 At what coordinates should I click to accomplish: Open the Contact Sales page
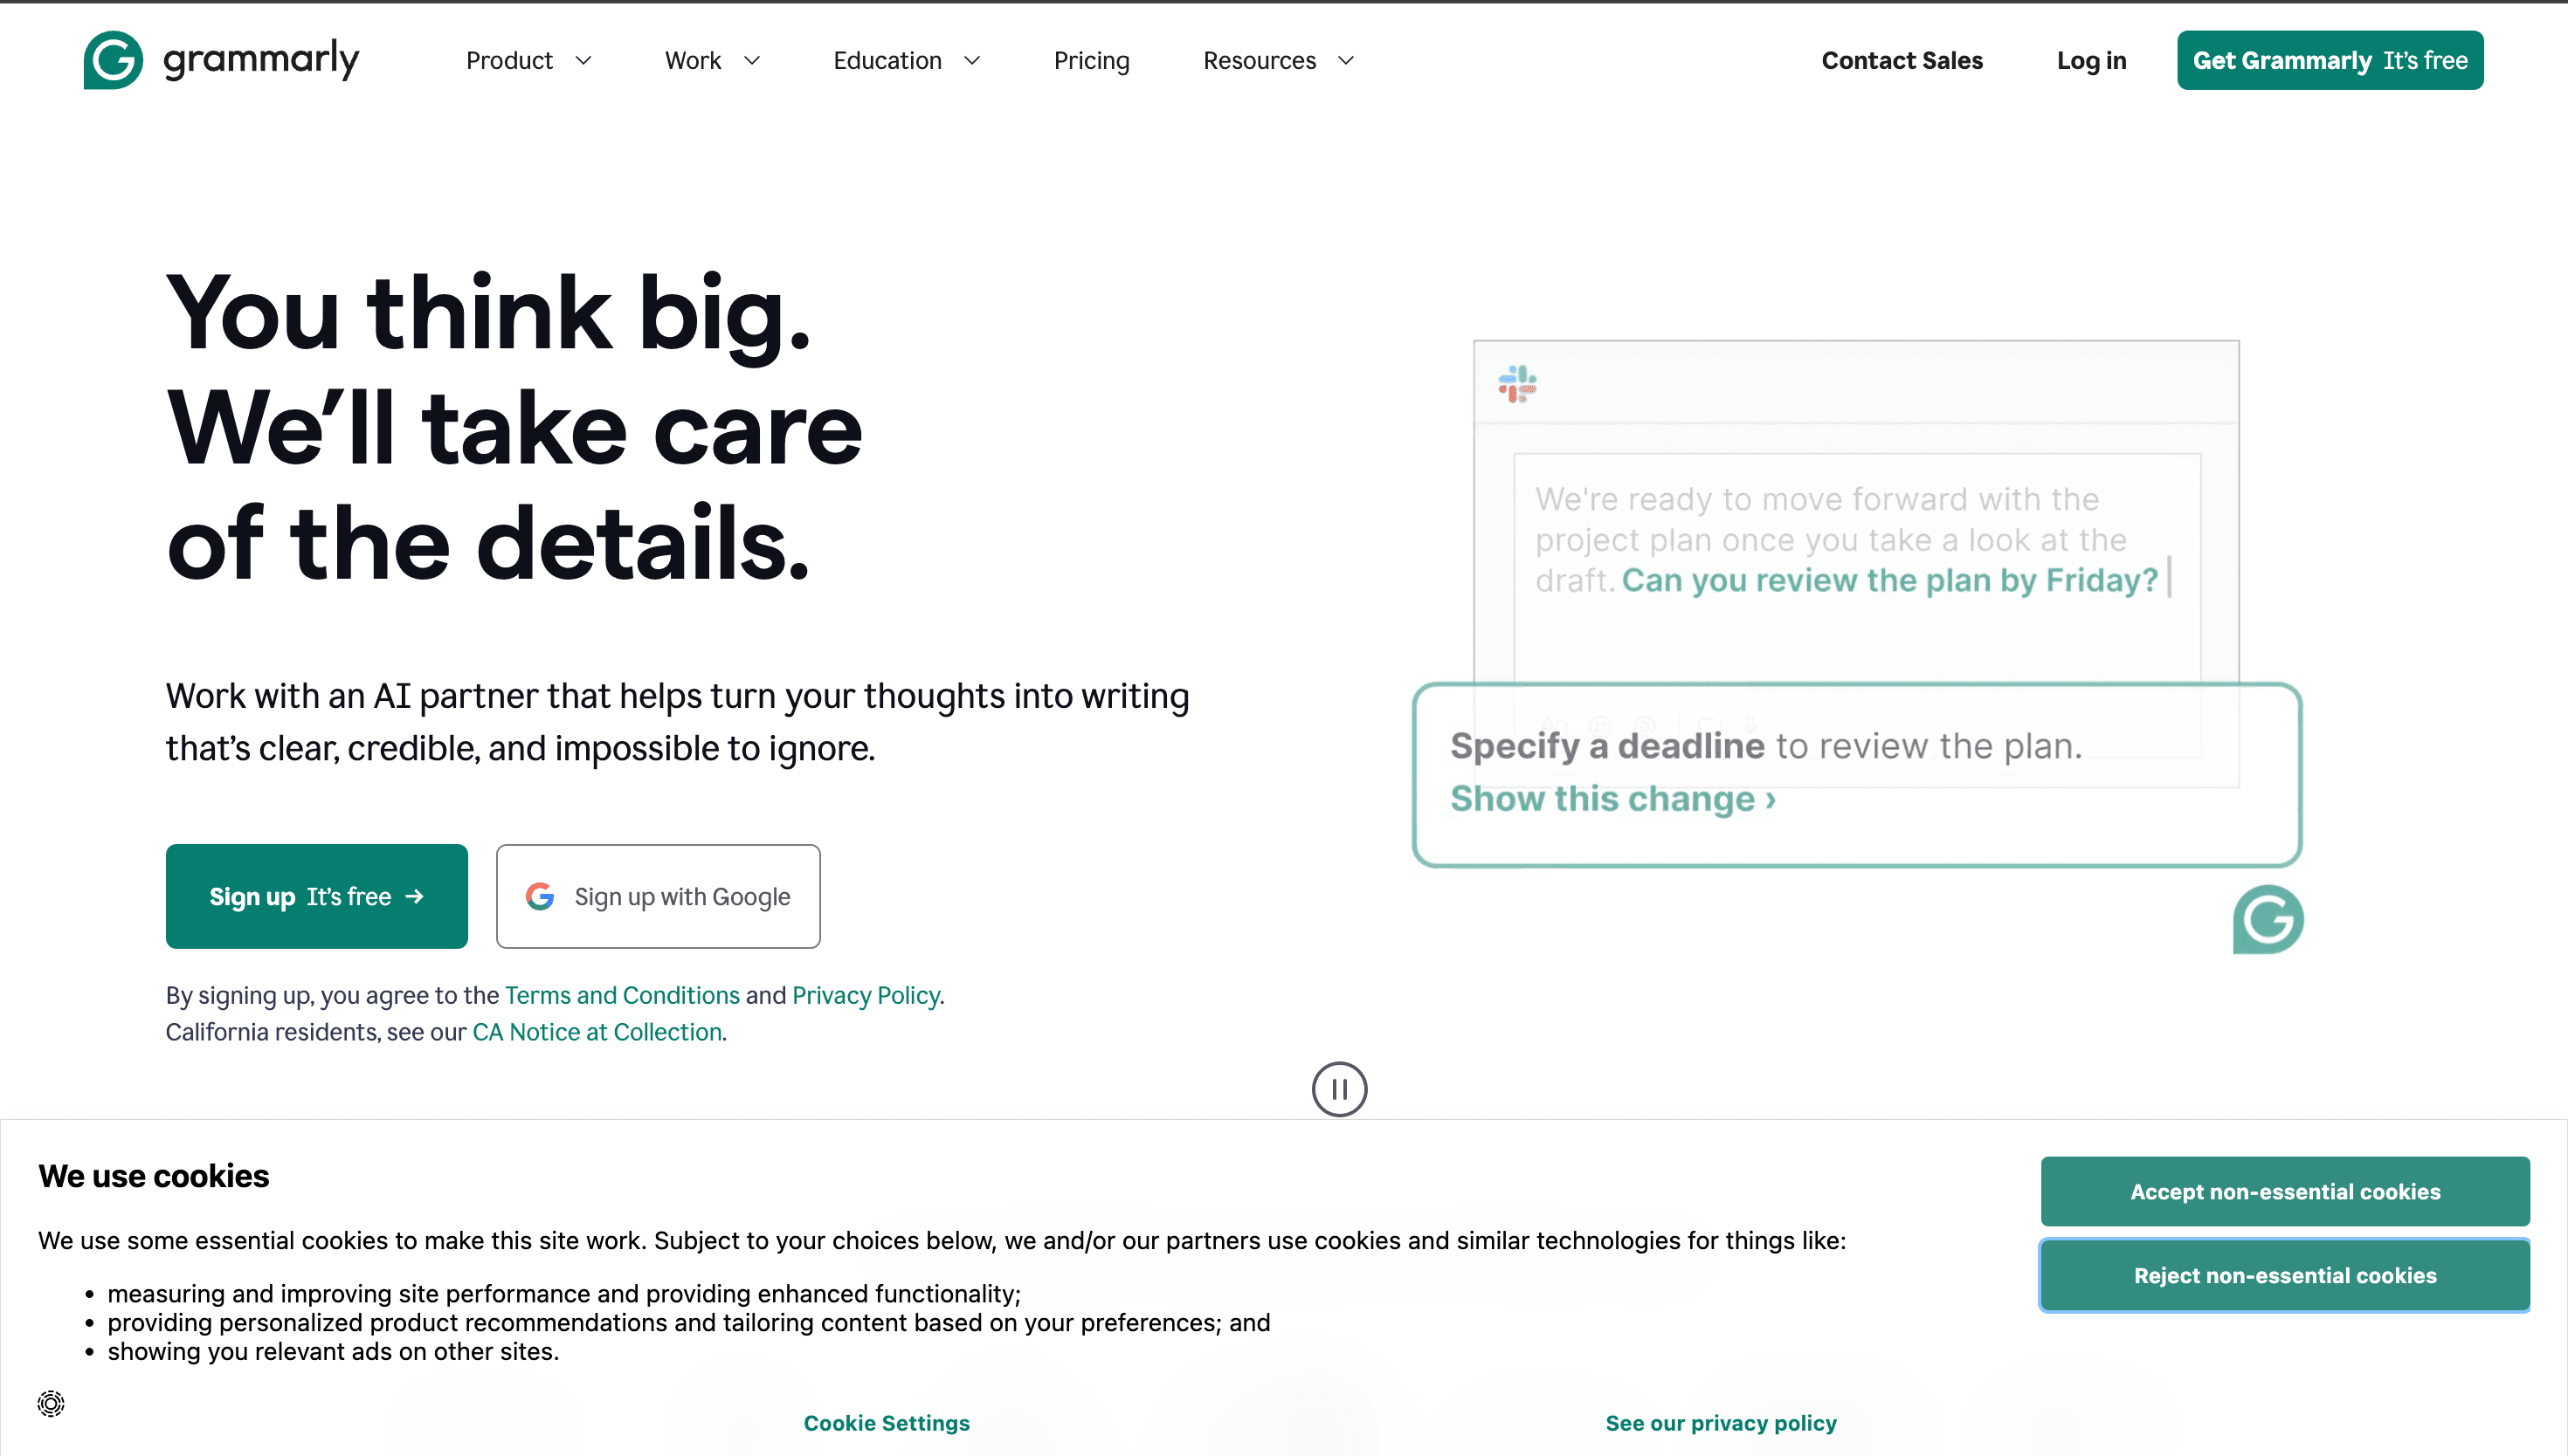pos(1901,61)
